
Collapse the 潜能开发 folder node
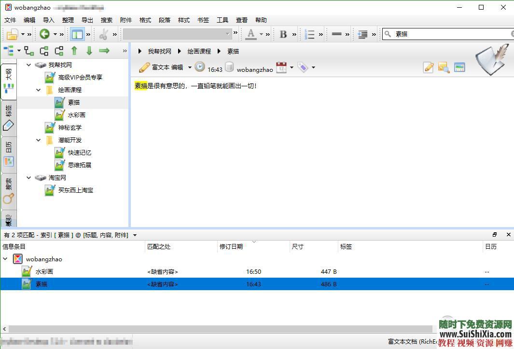click(x=39, y=140)
